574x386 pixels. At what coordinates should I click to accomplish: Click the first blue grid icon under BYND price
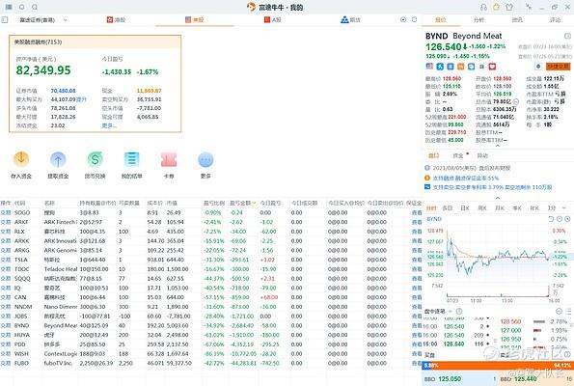coord(429,66)
